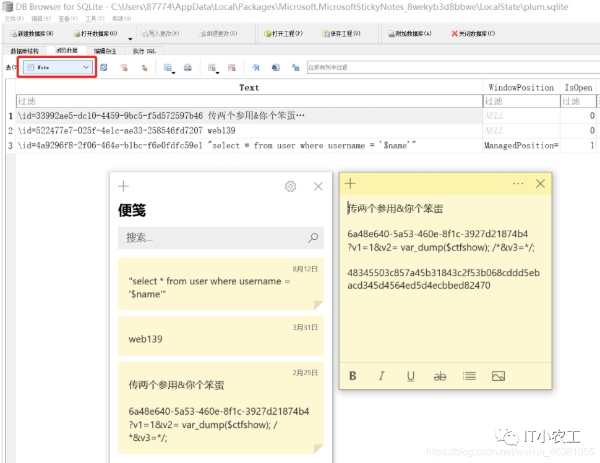Expand the open database dropdown arrow
The height and width of the screenshot is (463, 600).
[x=130, y=38]
